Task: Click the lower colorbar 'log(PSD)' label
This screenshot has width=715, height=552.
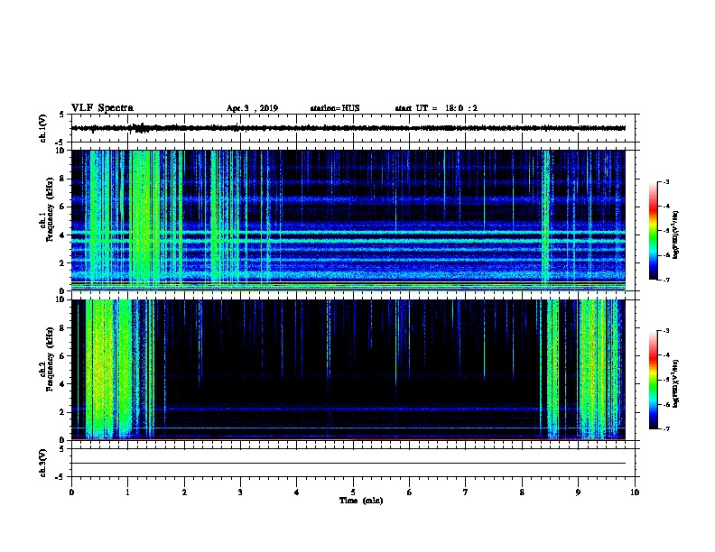Action: tap(676, 383)
